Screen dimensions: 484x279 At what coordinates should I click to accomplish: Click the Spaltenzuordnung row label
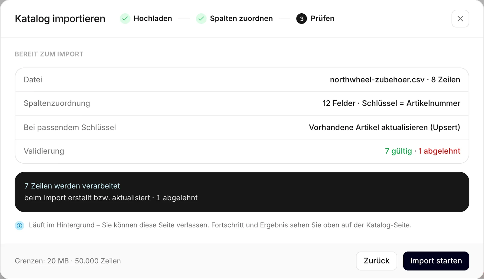pos(57,103)
